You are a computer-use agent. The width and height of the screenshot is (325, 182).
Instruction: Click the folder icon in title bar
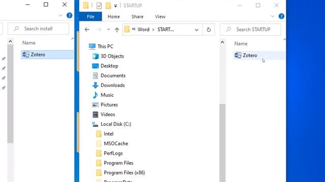(86, 6)
